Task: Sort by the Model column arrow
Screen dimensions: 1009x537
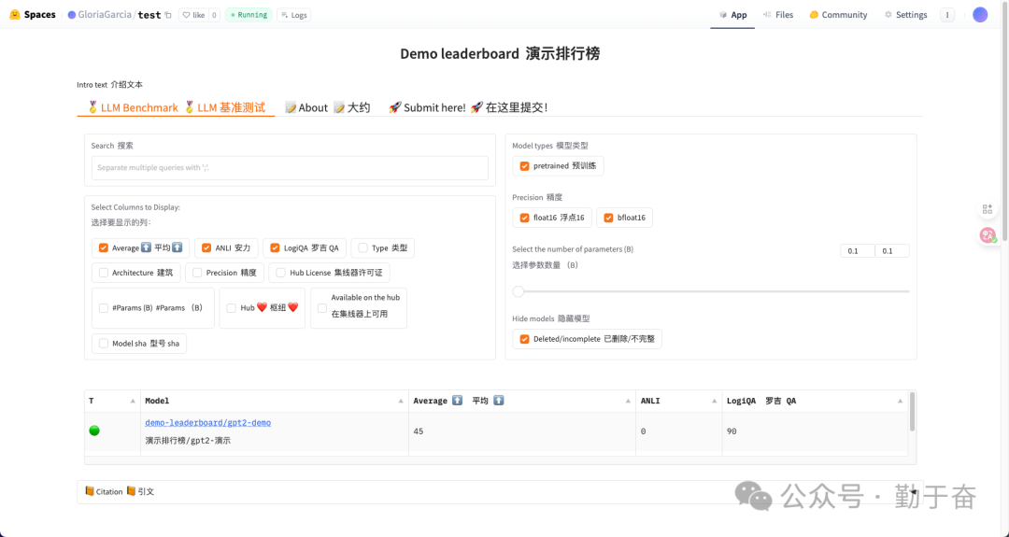Action: pyautogui.click(x=400, y=401)
